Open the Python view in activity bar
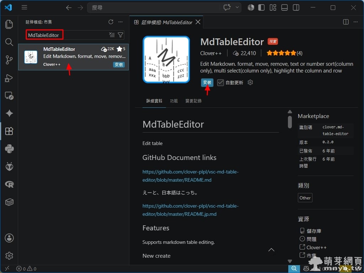Screen dimensions: 364x273 tap(9, 149)
